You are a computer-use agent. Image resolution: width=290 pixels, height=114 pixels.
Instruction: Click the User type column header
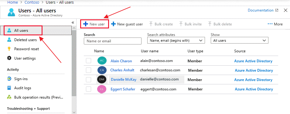pos(195,51)
